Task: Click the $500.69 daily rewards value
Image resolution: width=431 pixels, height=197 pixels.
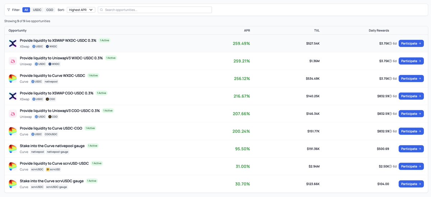Action: (383, 149)
